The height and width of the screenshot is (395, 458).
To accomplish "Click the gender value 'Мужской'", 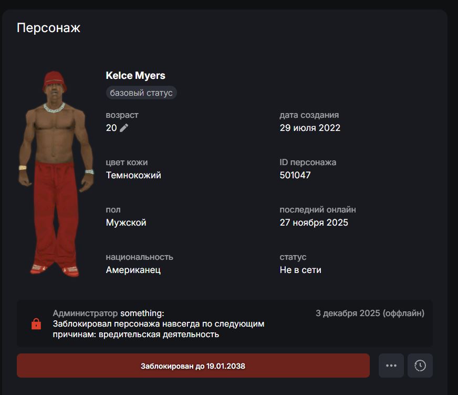I will tap(126, 222).
